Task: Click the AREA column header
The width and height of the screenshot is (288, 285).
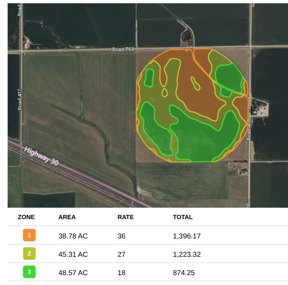Action: coord(67,217)
